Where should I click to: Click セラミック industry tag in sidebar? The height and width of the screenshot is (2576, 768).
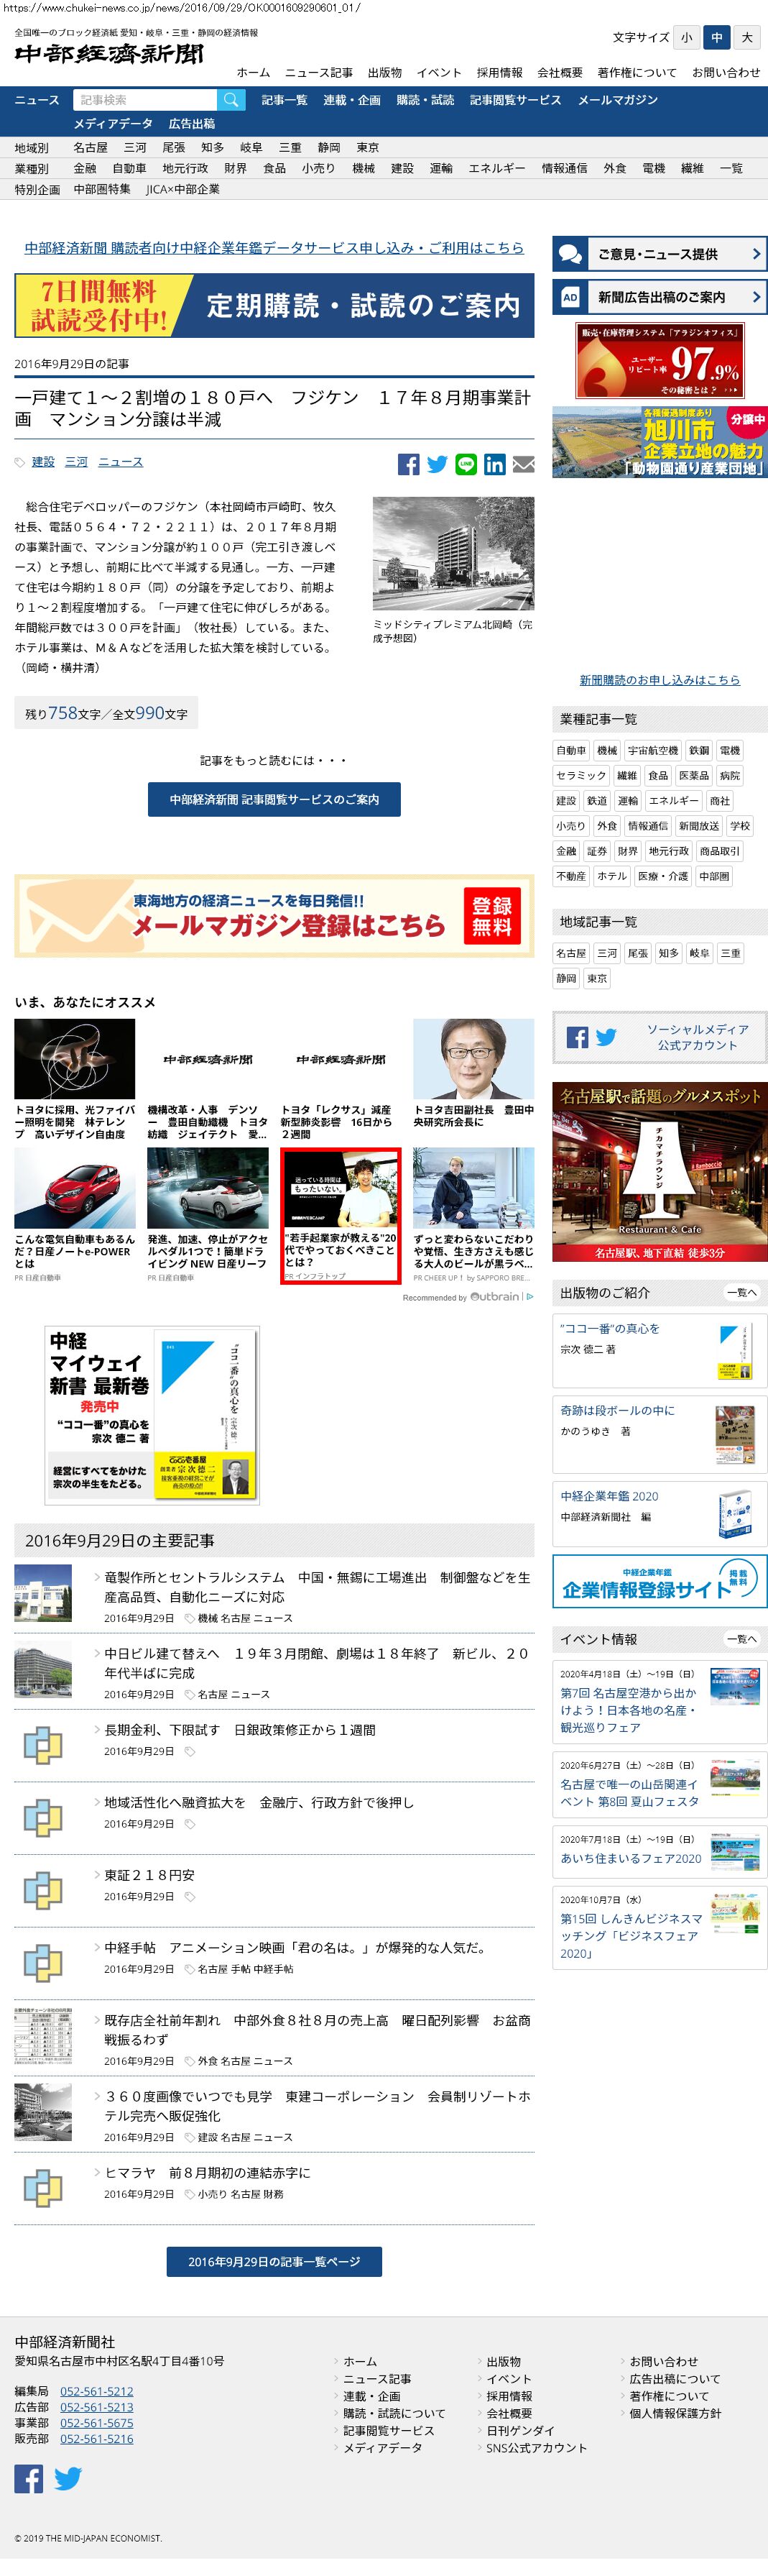tap(580, 775)
